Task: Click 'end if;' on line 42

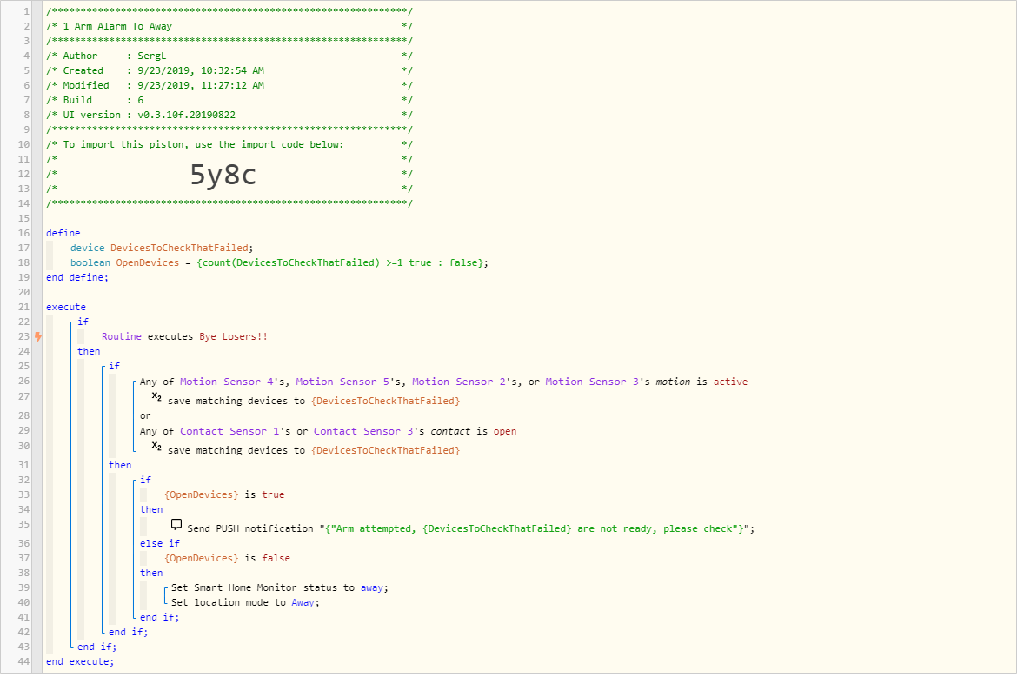Action: coord(128,633)
